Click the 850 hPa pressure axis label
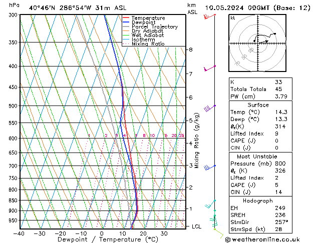 (x=14, y=200)
